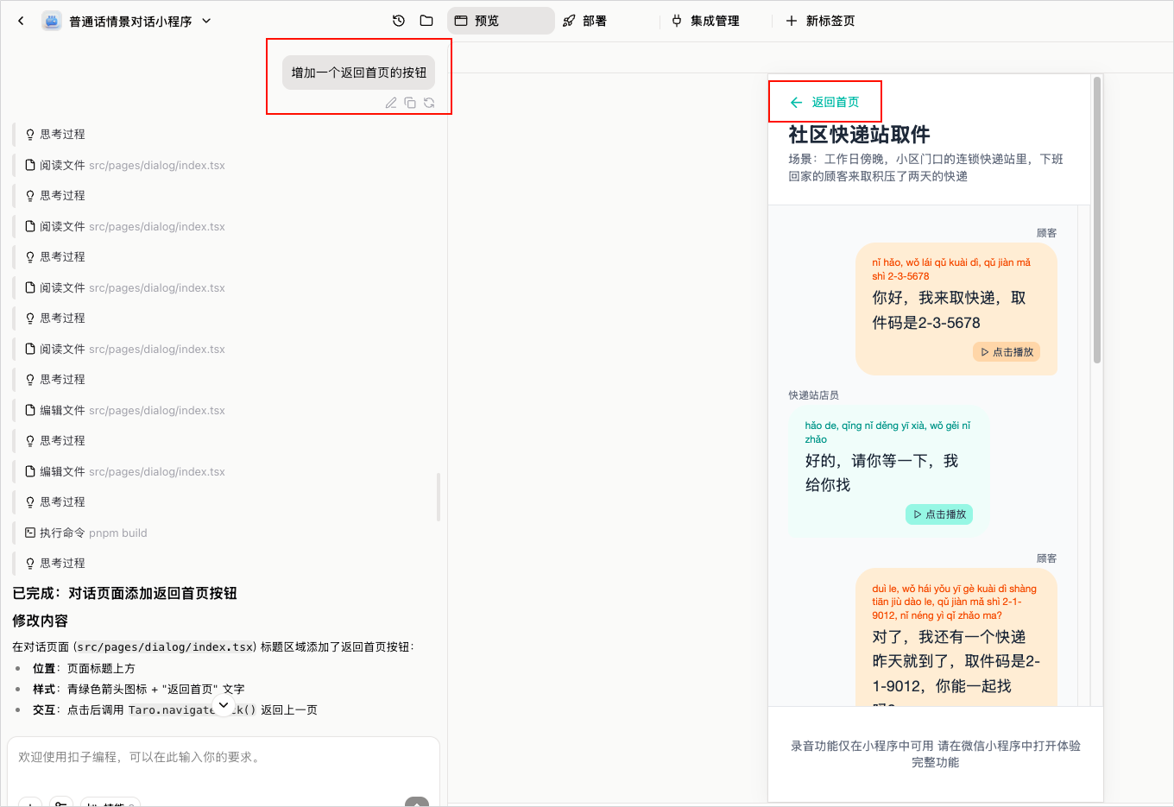The width and height of the screenshot is (1174, 807).
Task: Click the 录音功能仅在小程序中可用 notice
Action: 936,753
